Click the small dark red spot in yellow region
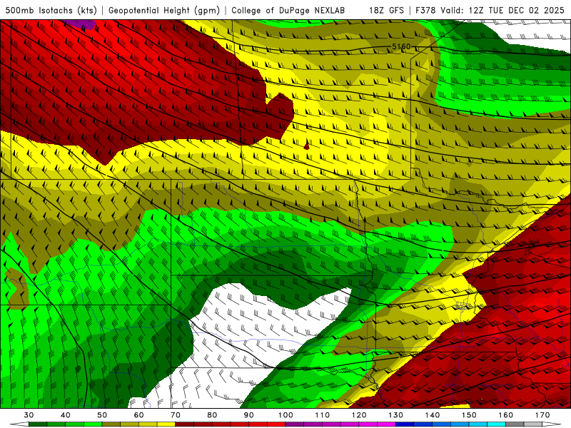571x428 pixels. 307,146
